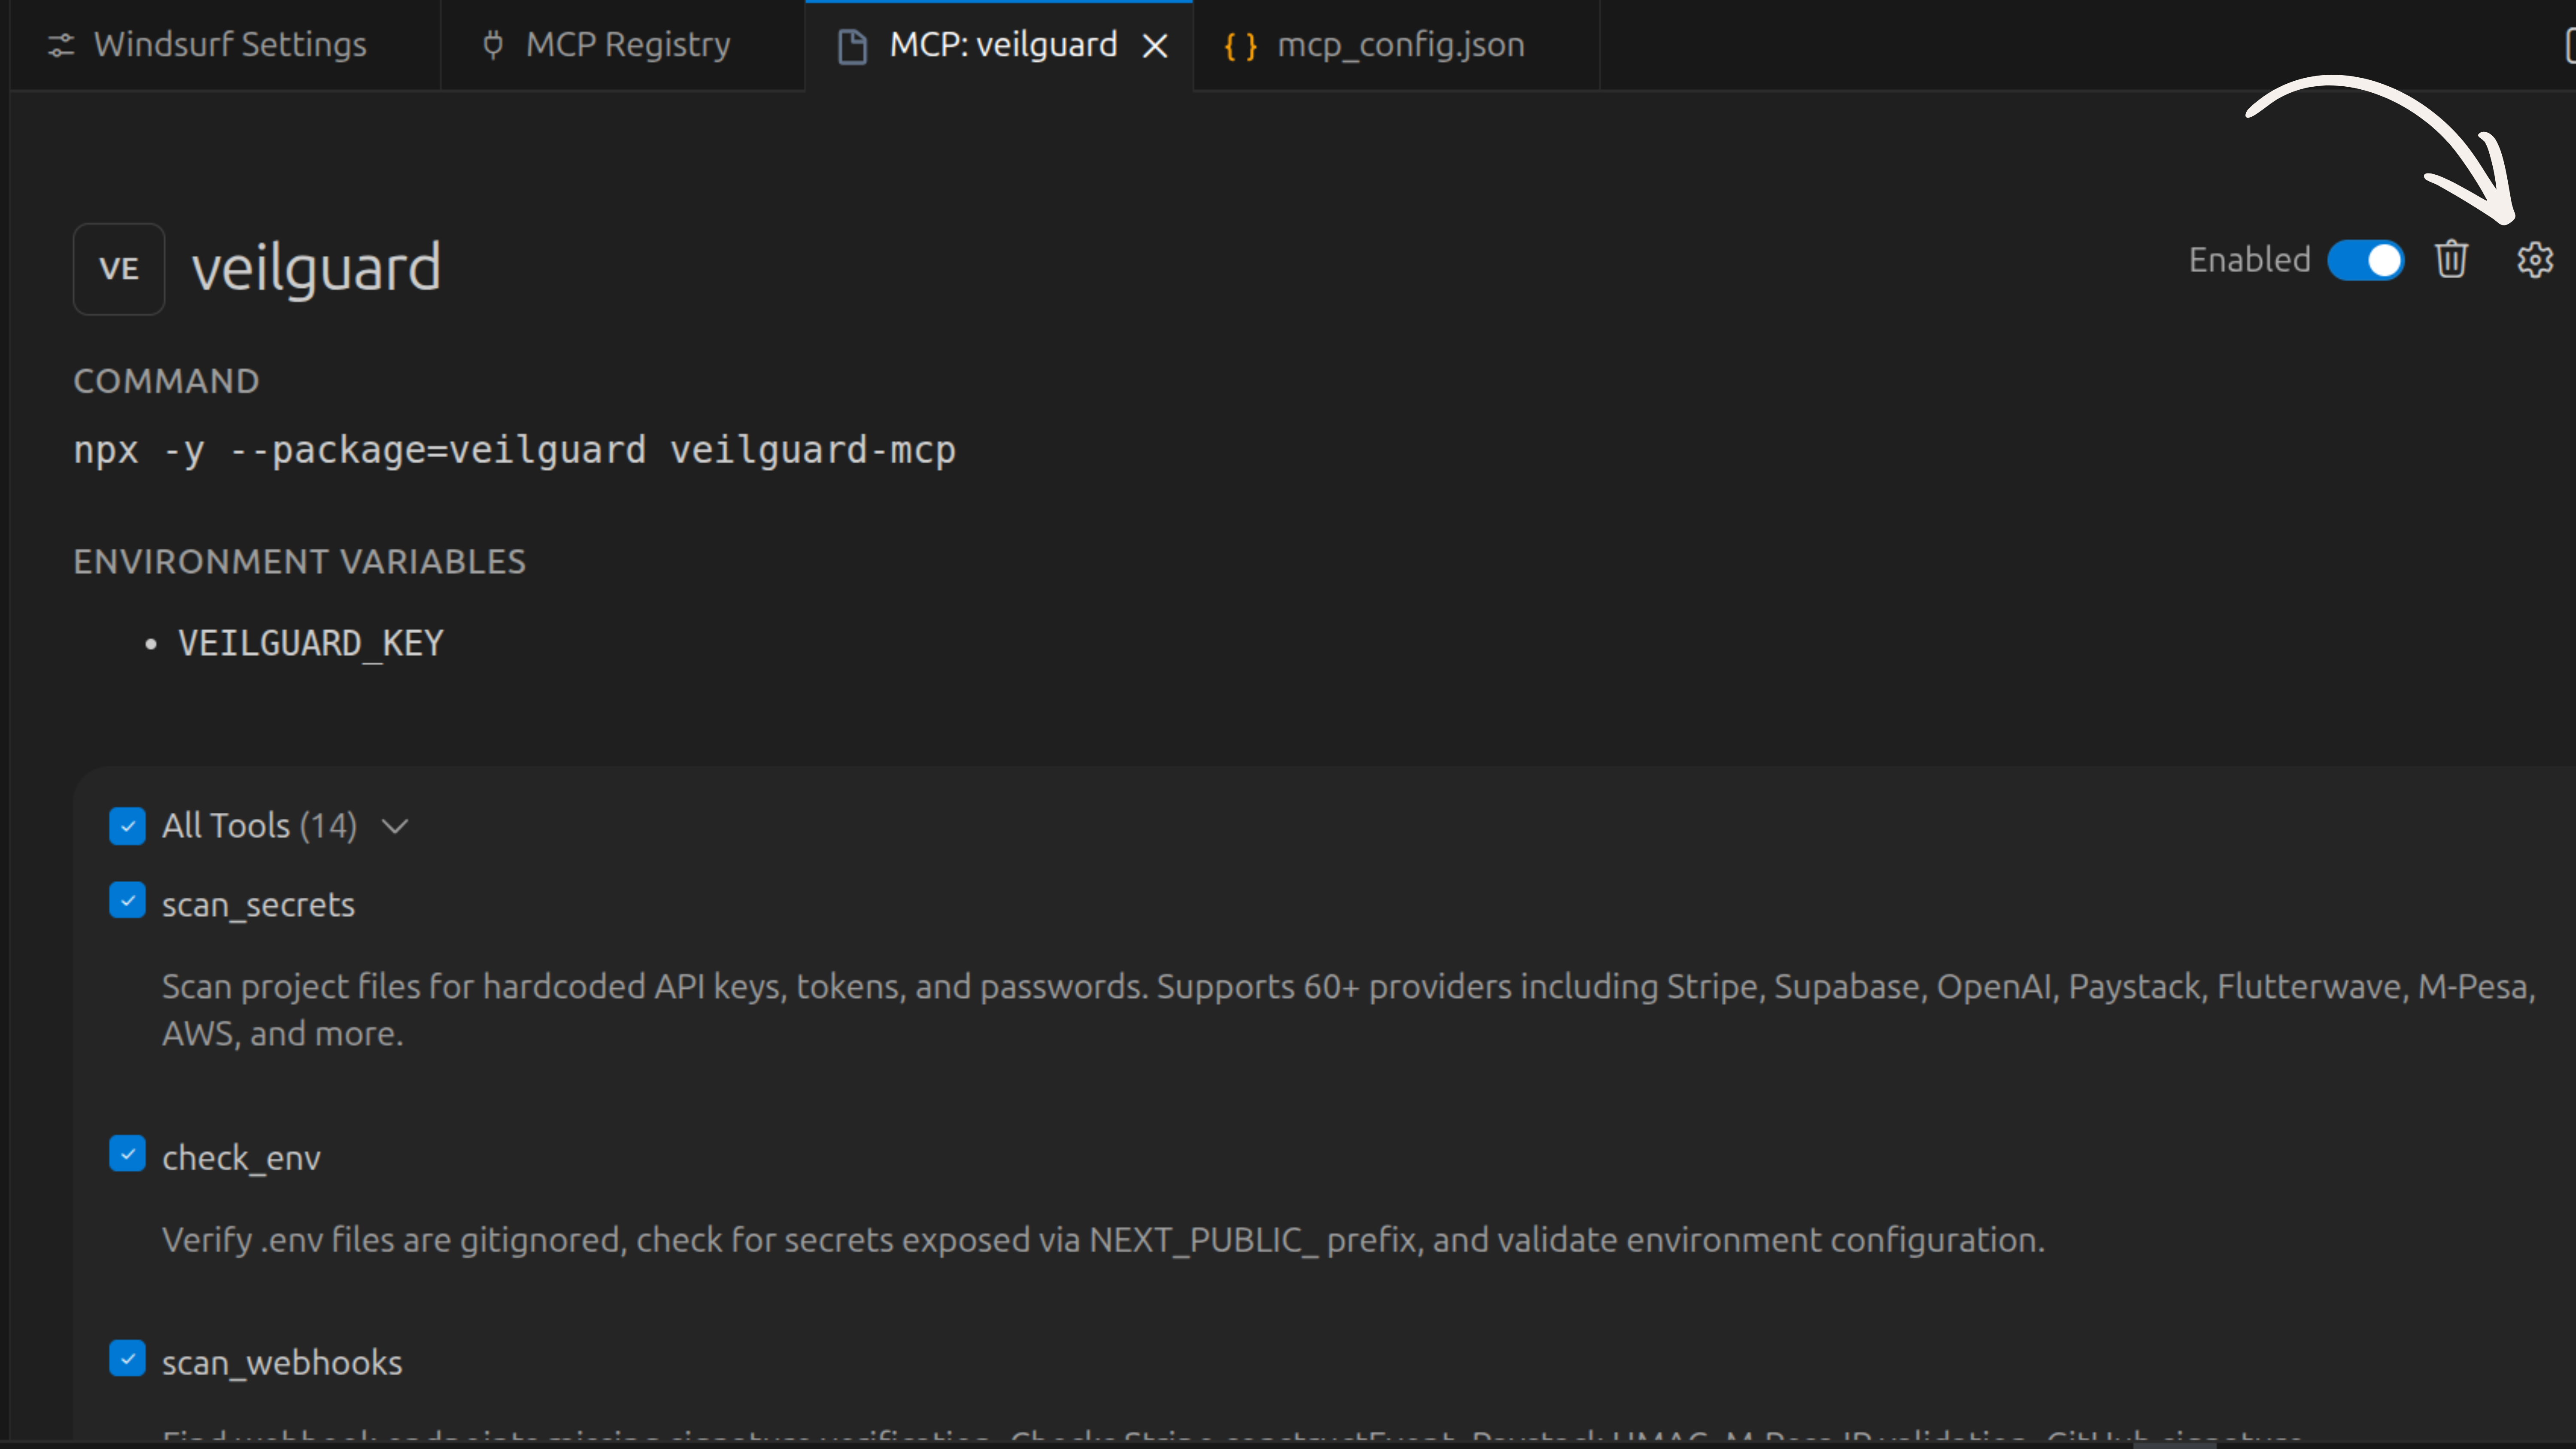This screenshot has width=2576, height=1449.
Task: Select the MCP: veilguard tab
Action: click(999, 45)
